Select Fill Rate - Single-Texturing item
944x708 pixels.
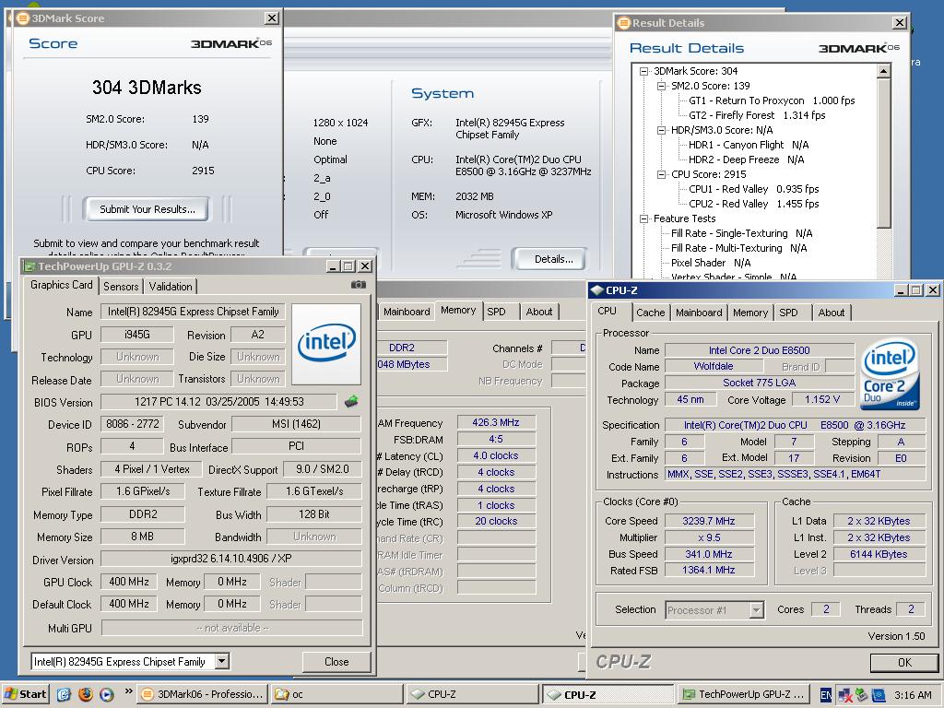coord(742,233)
